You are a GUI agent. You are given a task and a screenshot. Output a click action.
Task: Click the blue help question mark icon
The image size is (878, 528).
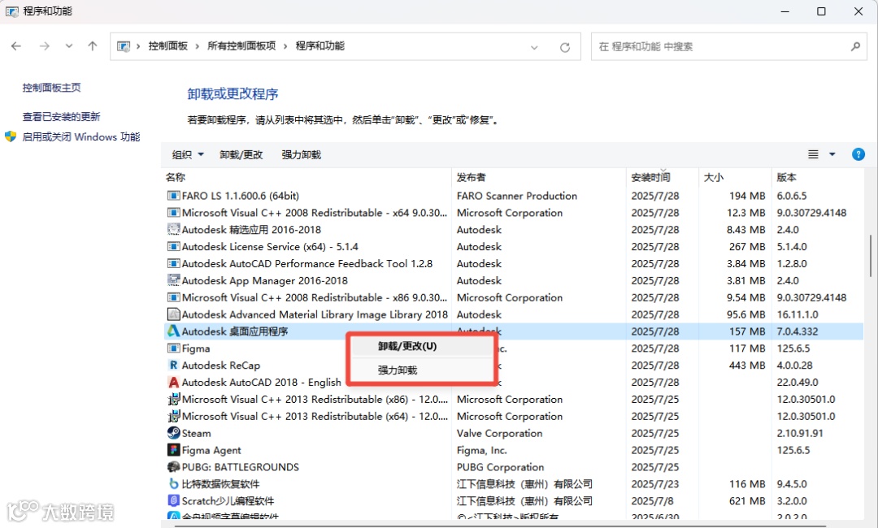(x=858, y=154)
